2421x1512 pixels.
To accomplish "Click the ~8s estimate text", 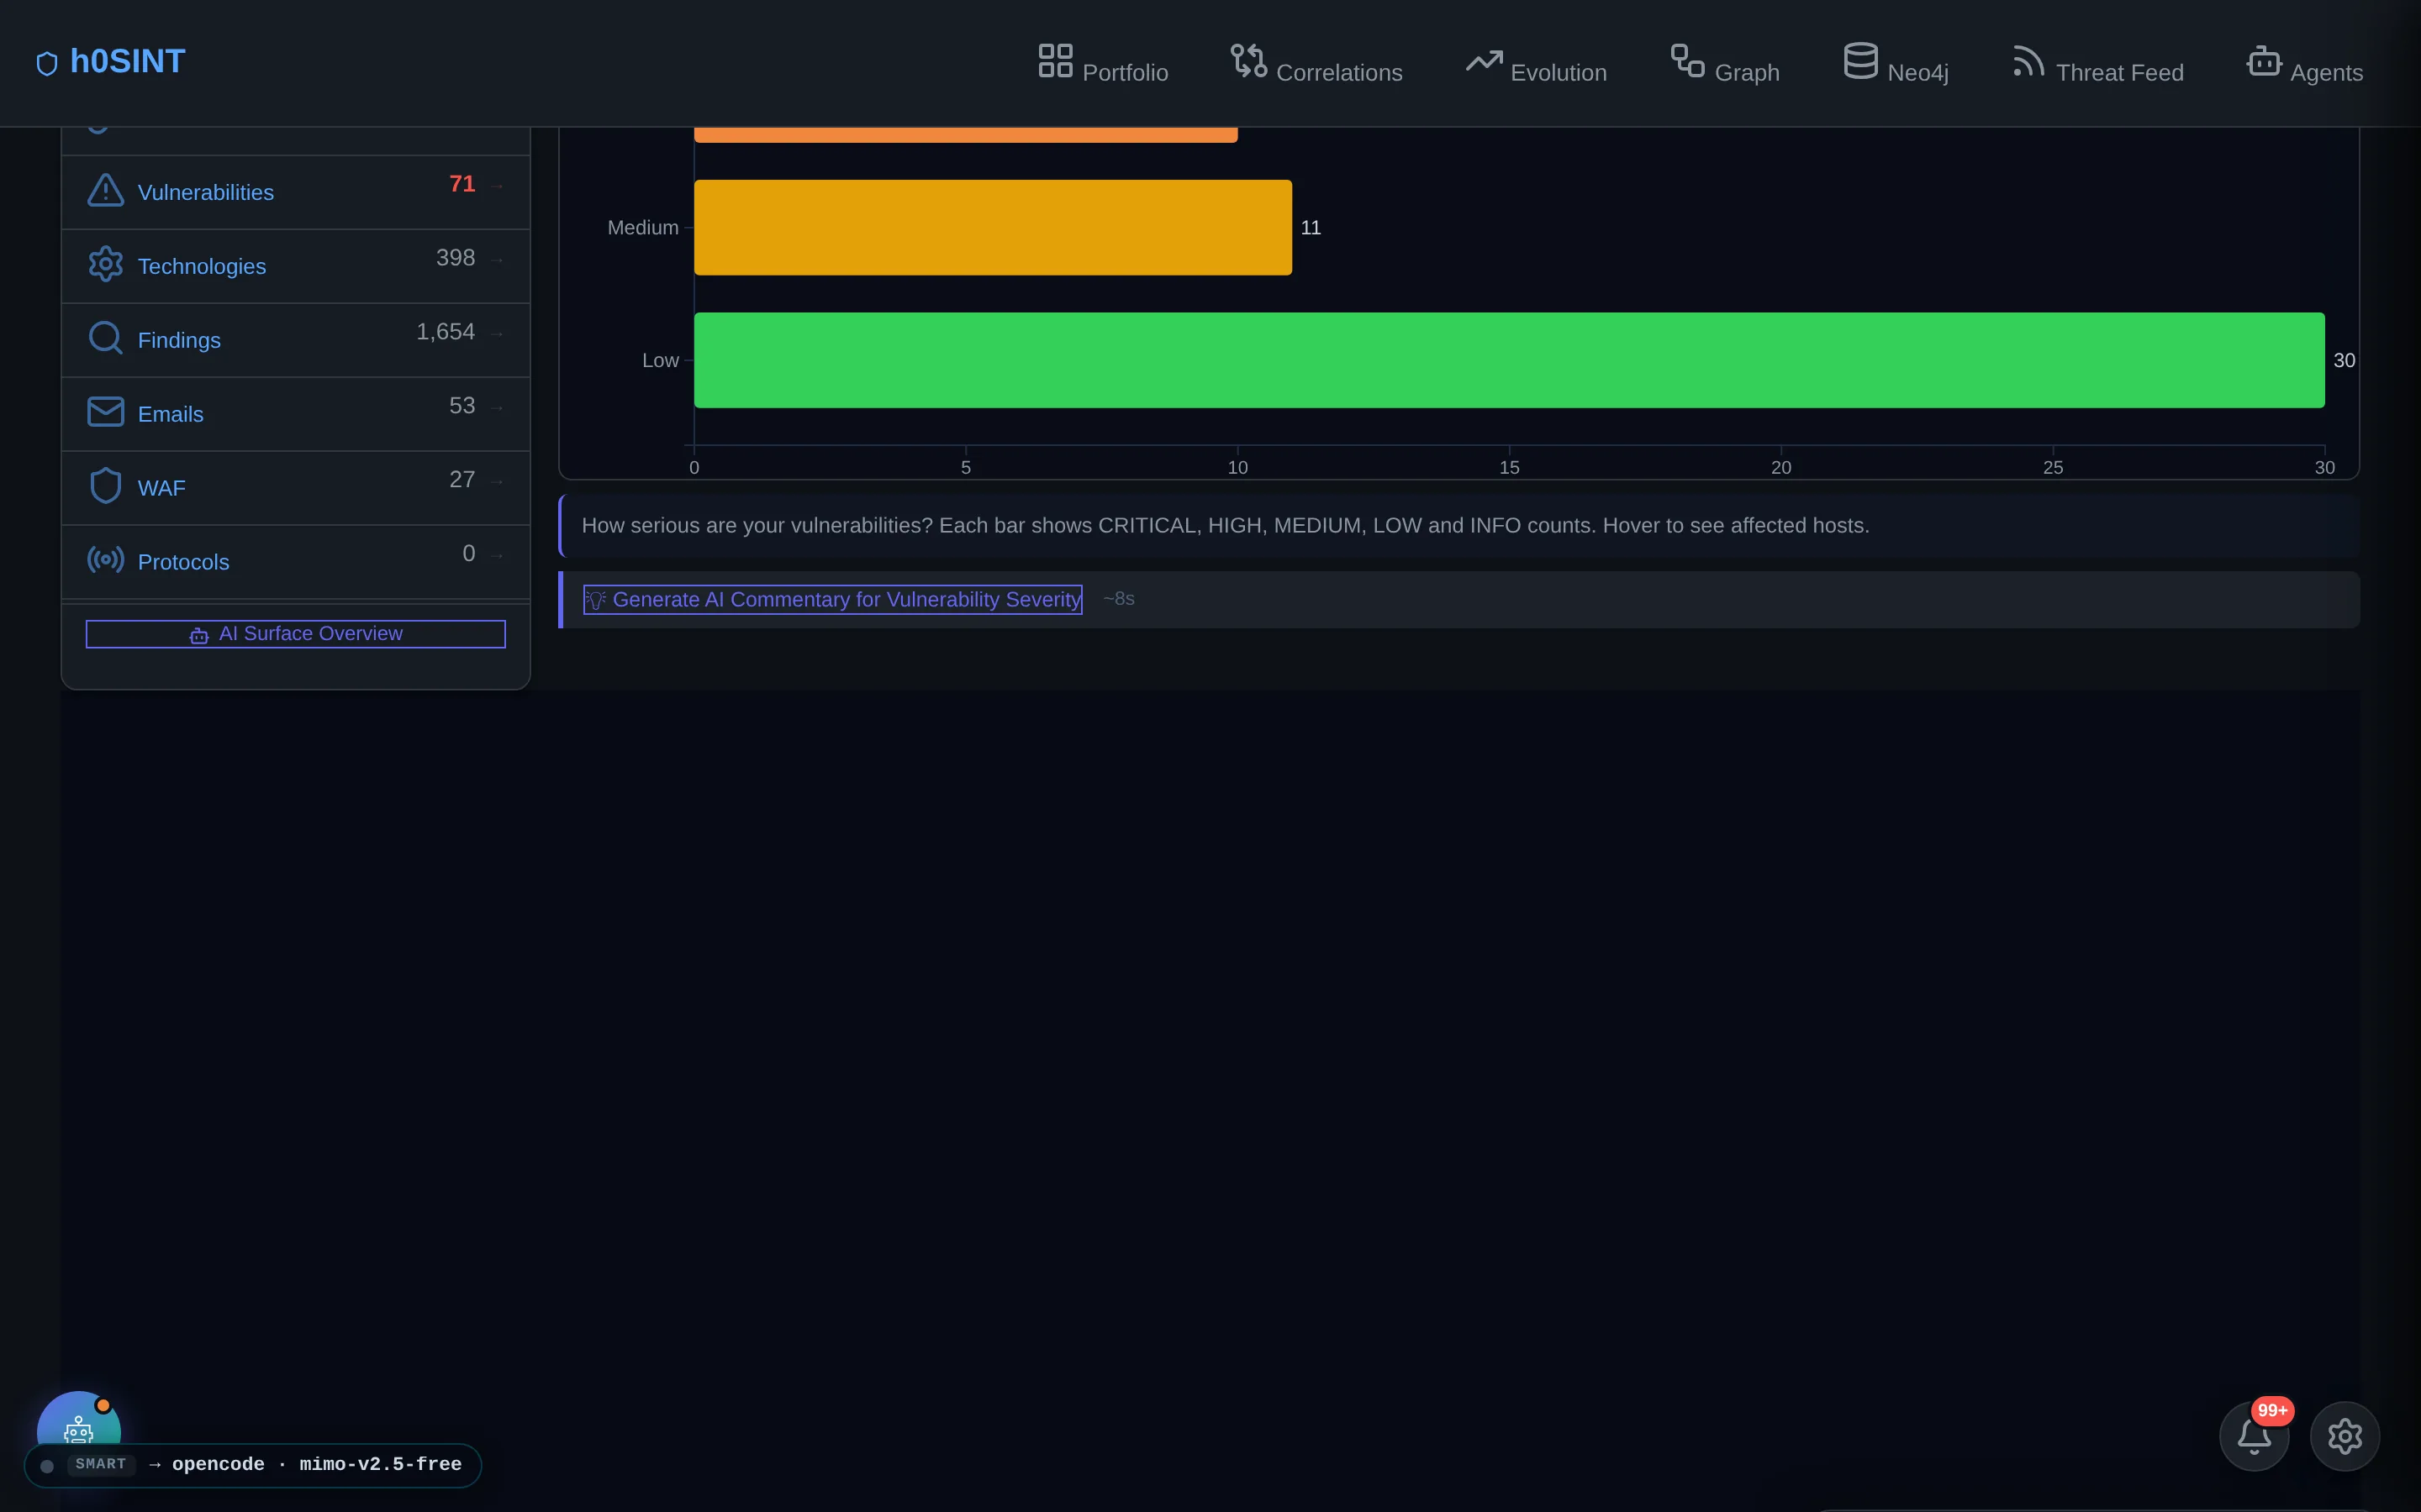I will tap(1119, 599).
